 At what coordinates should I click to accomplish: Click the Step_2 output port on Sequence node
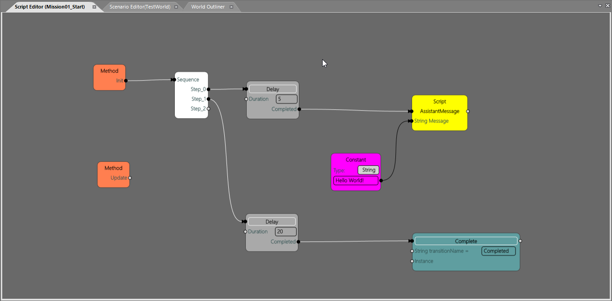click(208, 109)
